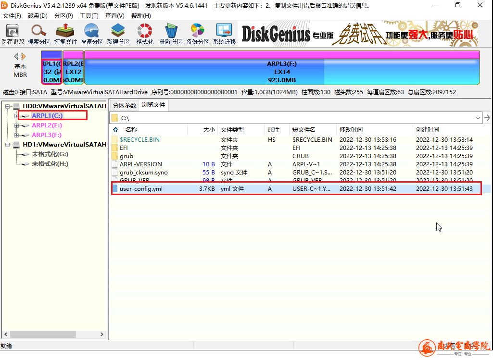The image size is (493, 360).
Task: Click the HD1 disk drive icon
Action: click(x=17, y=145)
